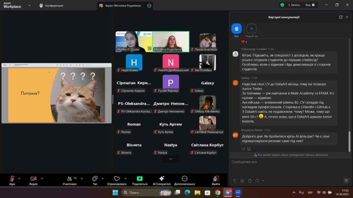Image resolution: width=353 pixels, height=198 pixels.
Task: Toggle text formatting in chat composer
Action: 235,181
